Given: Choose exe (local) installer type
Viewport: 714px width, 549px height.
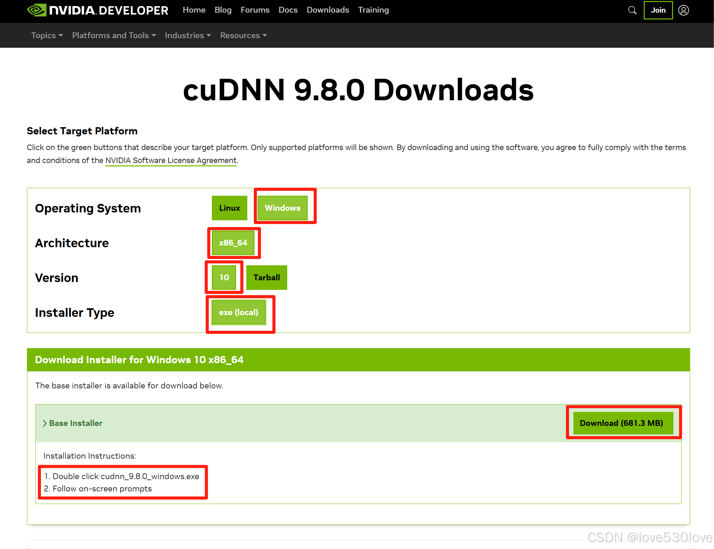Looking at the screenshot, I should tap(238, 312).
